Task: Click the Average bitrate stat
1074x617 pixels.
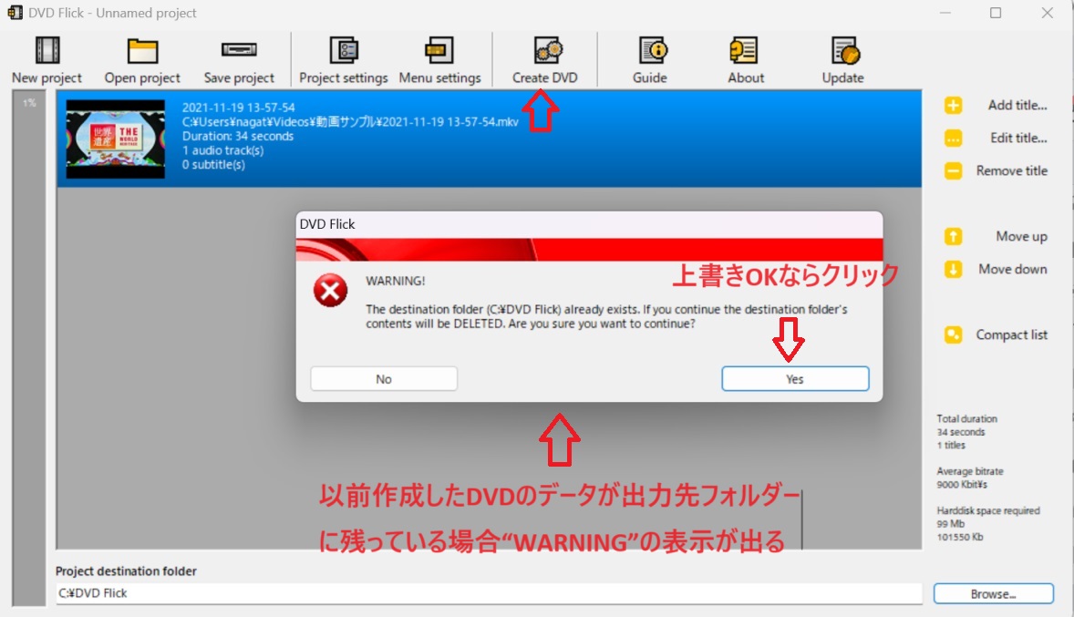Action: (970, 471)
